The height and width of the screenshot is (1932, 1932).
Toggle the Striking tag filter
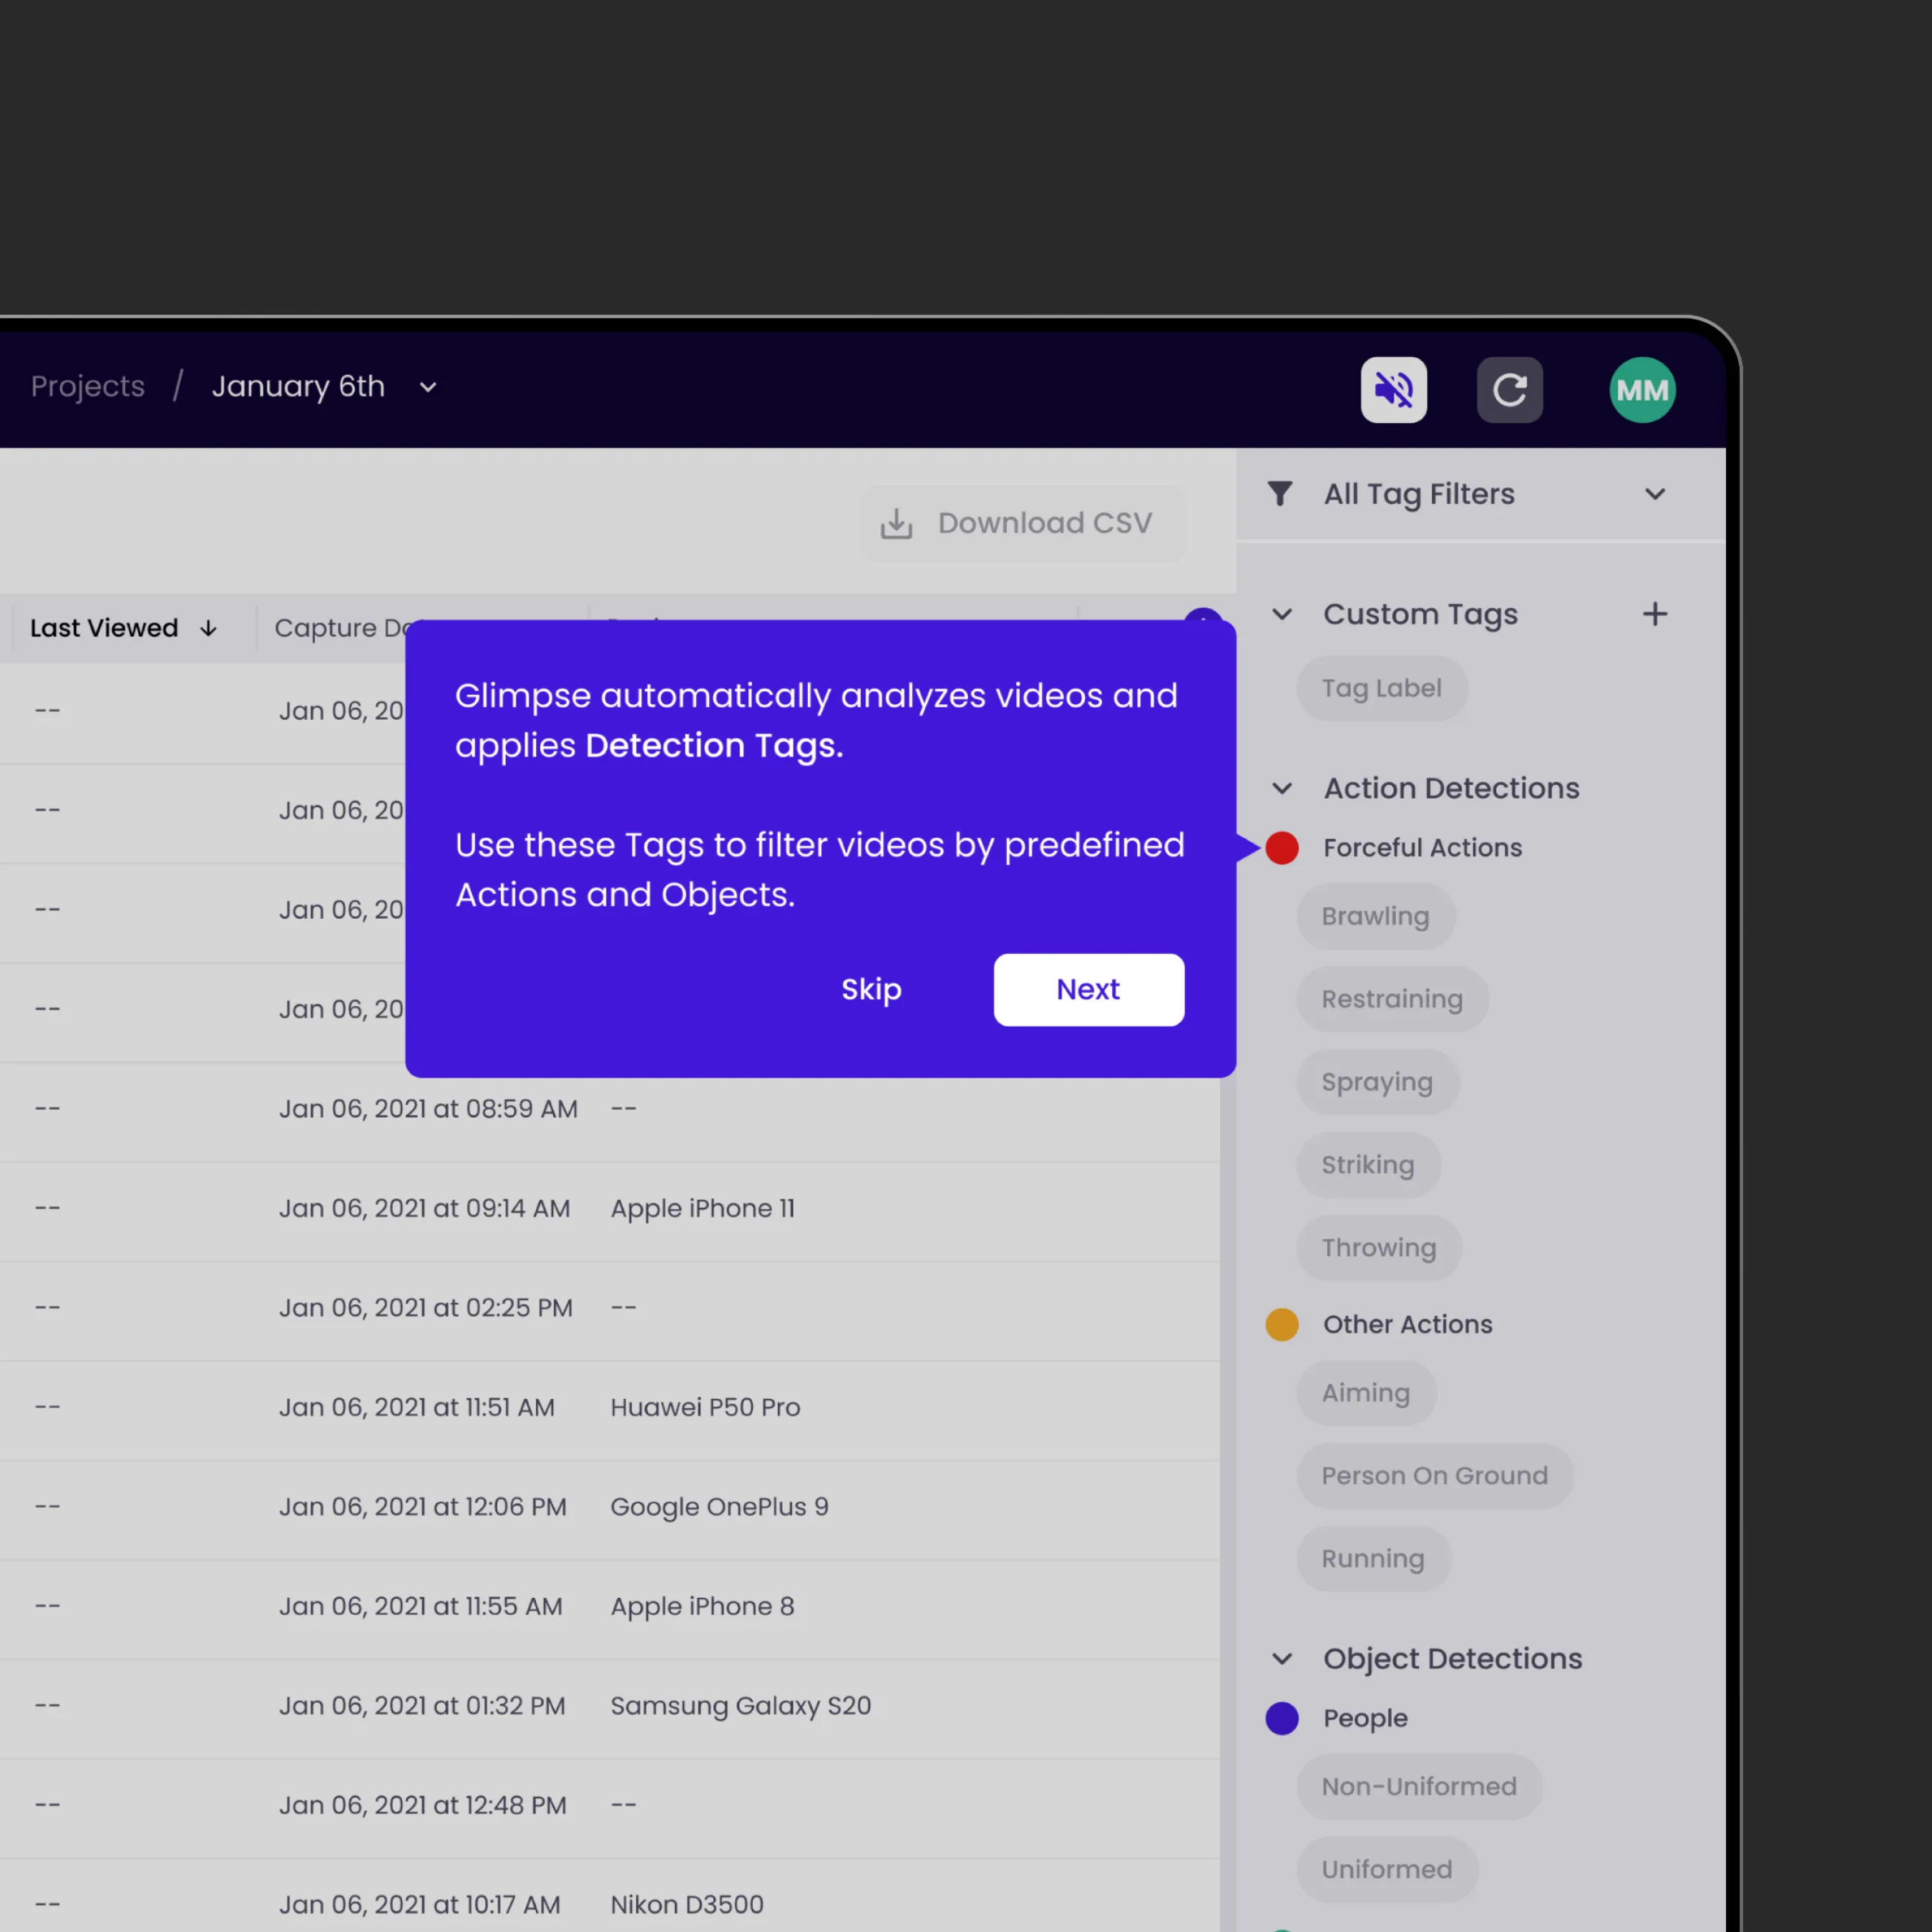(x=1368, y=1165)
